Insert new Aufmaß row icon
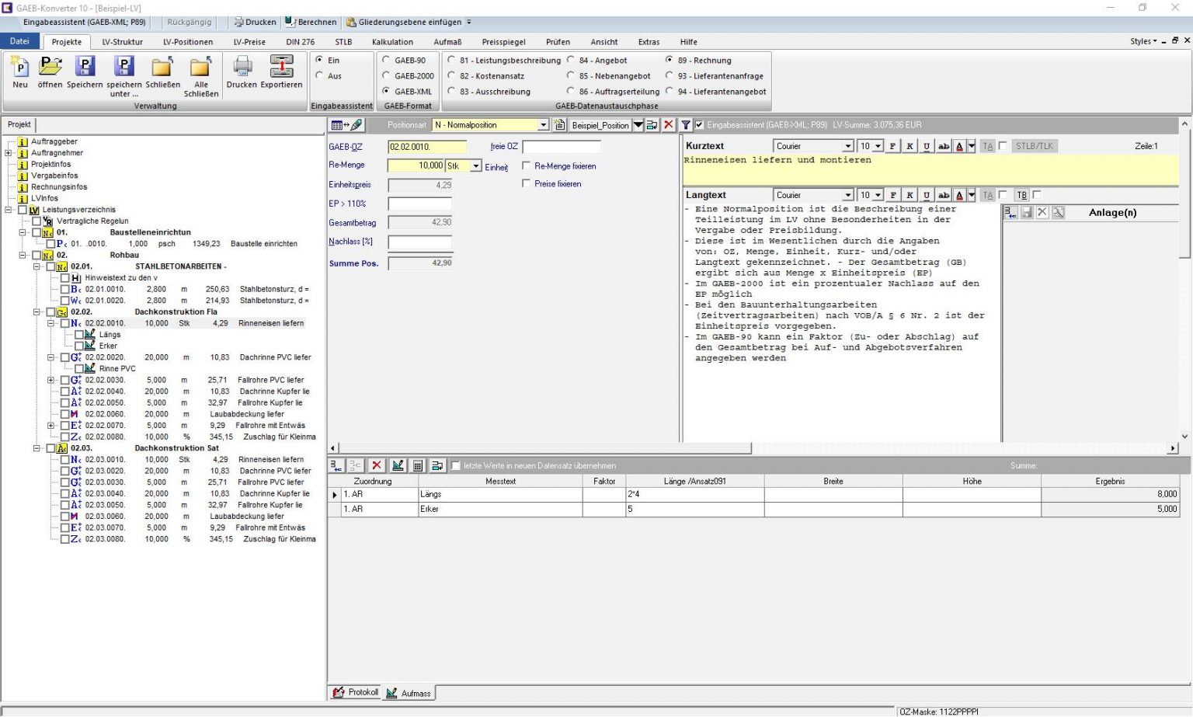This screenshot has width=1193, height=717. pyautogui.click(x=336, y=465)
